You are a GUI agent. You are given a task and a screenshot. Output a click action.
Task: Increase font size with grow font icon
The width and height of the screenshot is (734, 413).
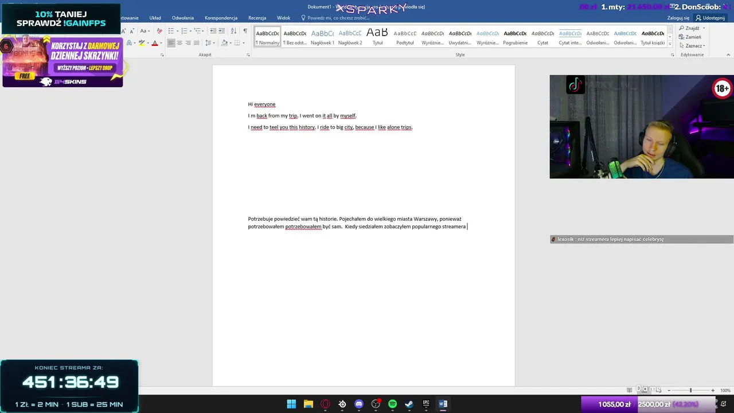(124, 31)
